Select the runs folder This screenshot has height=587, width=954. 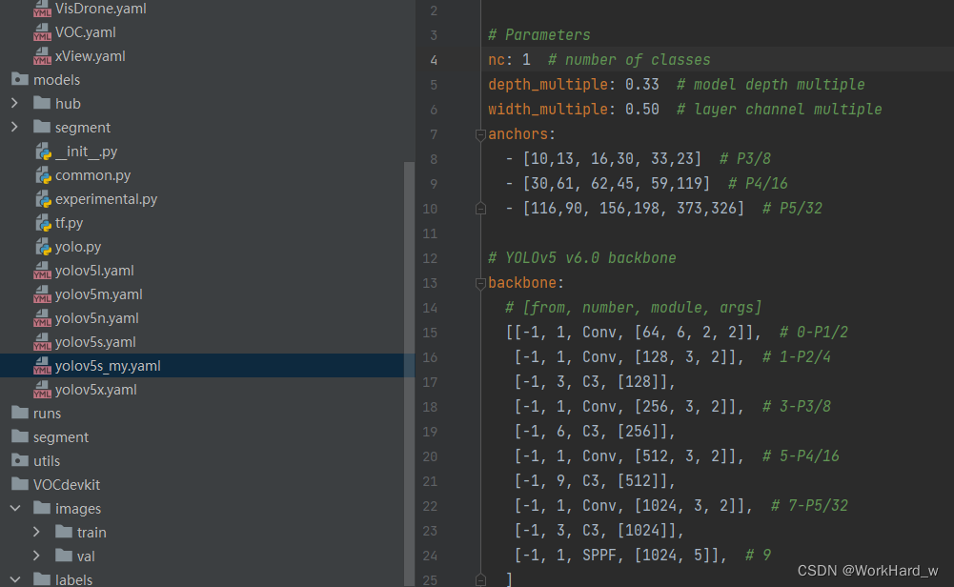47,413
